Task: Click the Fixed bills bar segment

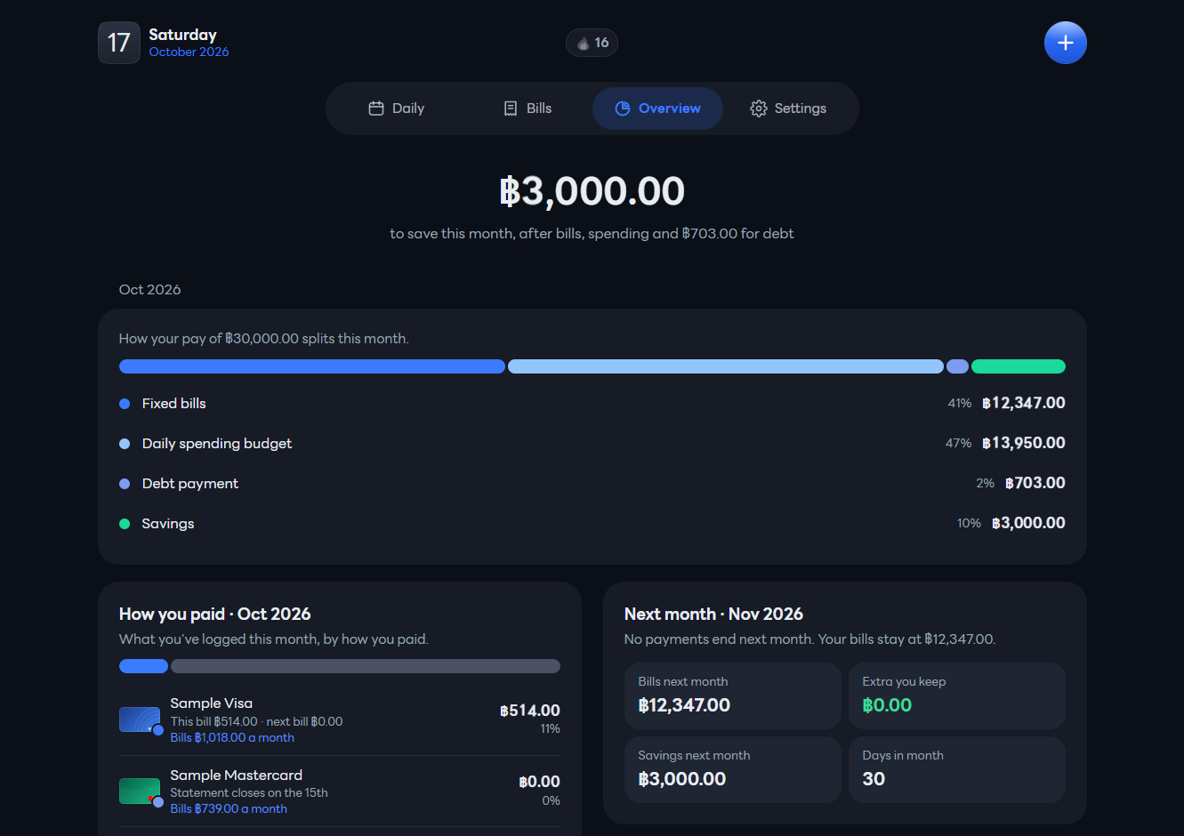Action: 312,366
